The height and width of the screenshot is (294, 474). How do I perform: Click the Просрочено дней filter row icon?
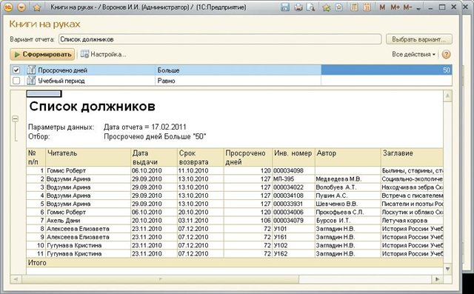pos(31,70)
